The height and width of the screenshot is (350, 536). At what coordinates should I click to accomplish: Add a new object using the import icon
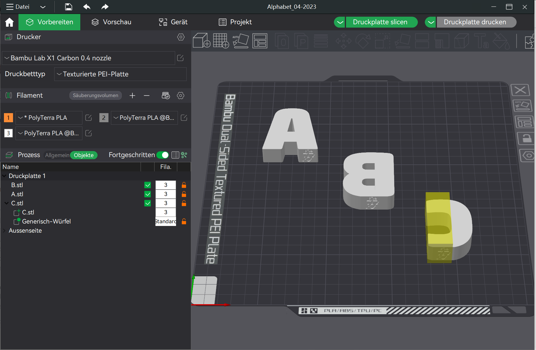[201, 41]
